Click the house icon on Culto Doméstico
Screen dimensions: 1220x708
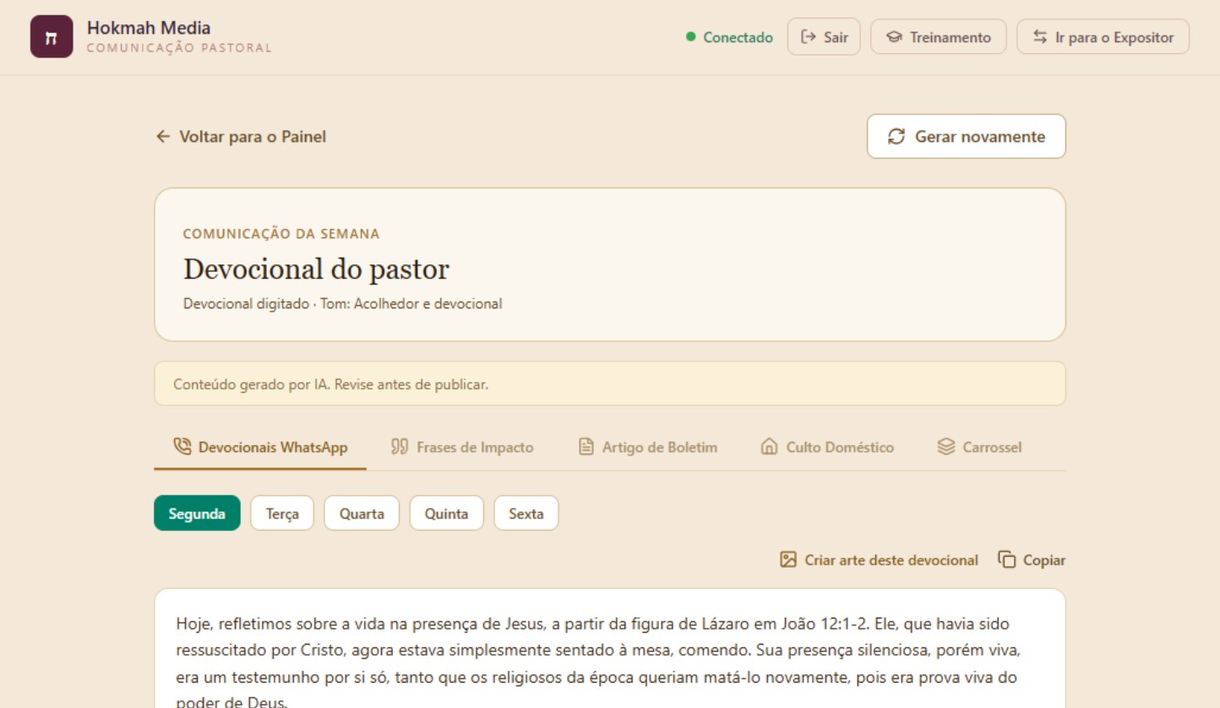[x=769, y=447]
